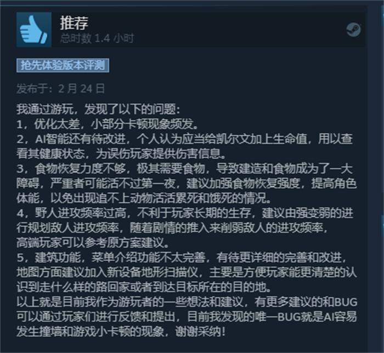Screen dimensions: 384x353
Task: Click review point 5 about 建筑功能
Action: point(182,257)
